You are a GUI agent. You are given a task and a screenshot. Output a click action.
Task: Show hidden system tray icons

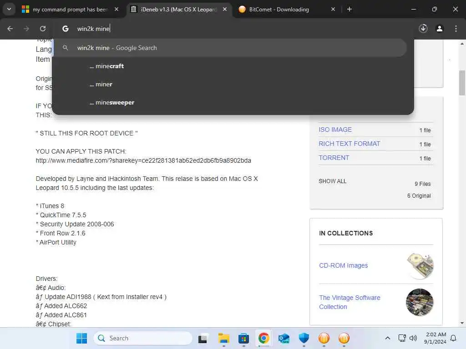coord(388,338)
